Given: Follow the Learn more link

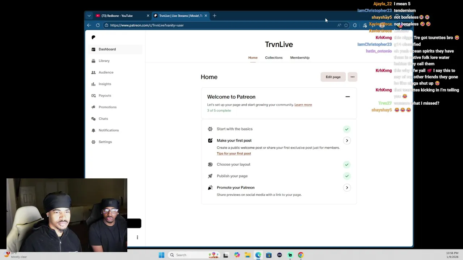Looking at the screenshot, I should (x=303, y=105).
